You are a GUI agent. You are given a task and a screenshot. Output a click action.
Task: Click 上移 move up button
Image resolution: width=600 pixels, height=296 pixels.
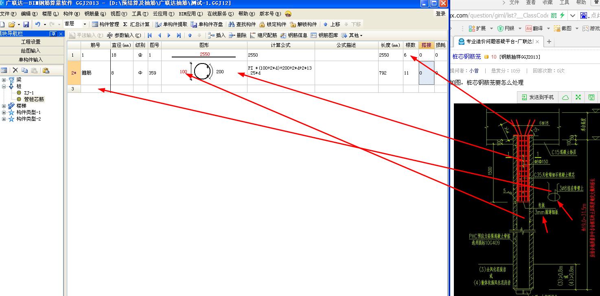[331, 24]
